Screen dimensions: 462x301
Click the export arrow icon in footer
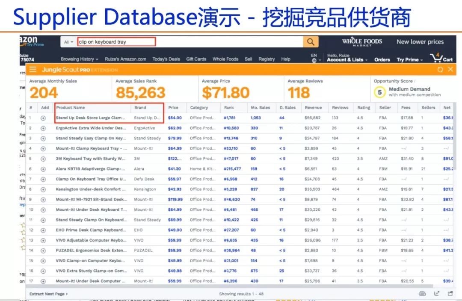coord(437,293)
